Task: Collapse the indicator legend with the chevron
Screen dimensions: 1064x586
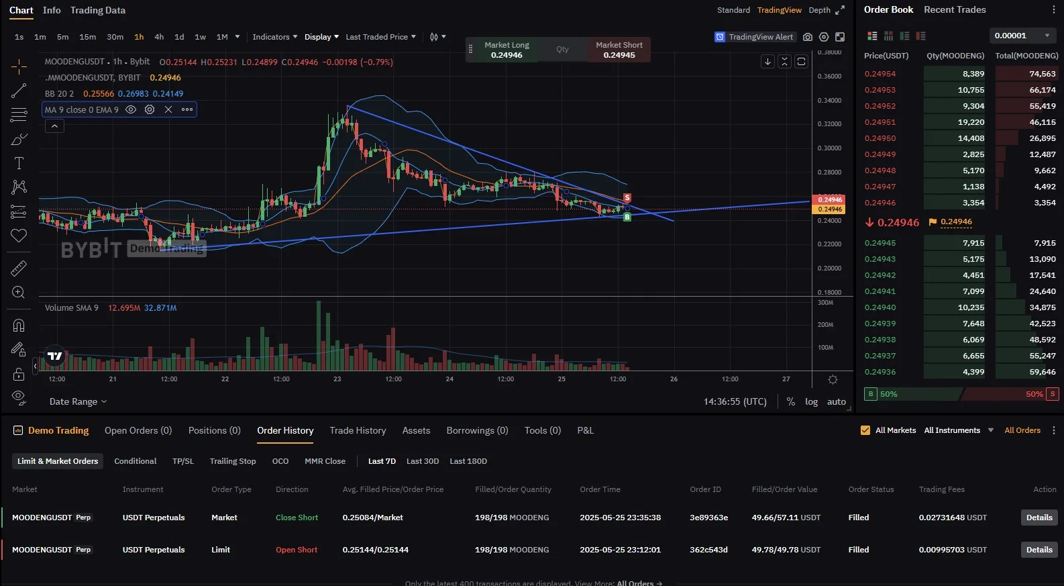Action: click(x=54, y=126)
